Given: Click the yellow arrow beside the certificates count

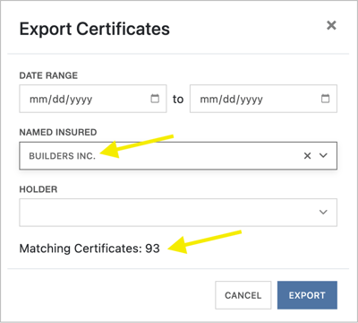Looking at the screenshot, I should 205,241.
